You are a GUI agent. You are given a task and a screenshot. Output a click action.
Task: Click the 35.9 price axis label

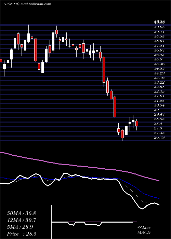coord(158,59)
